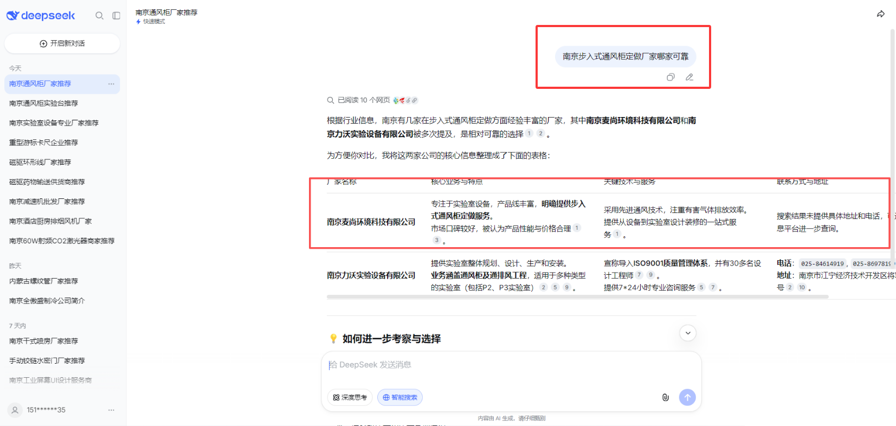The image size is (896, 426).
Task: Toggle 深度思考 deep thinking mode
Action: tap(350, 397)
